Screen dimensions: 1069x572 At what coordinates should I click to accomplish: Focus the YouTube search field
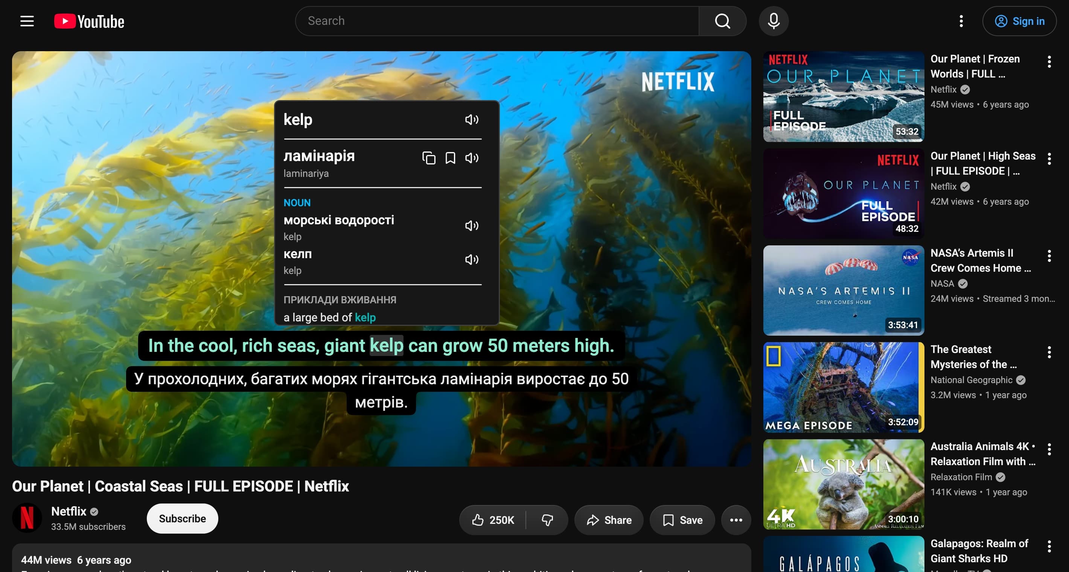497,21
